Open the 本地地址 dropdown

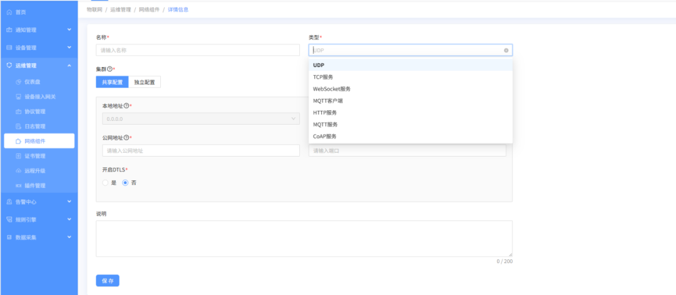200,118
